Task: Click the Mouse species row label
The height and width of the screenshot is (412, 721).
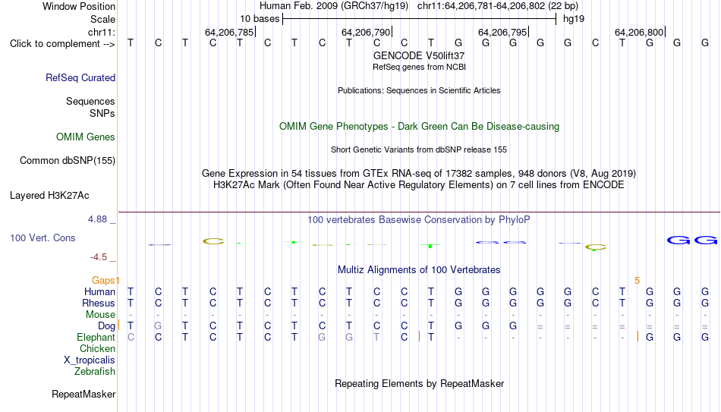Action: click(101, 315)
